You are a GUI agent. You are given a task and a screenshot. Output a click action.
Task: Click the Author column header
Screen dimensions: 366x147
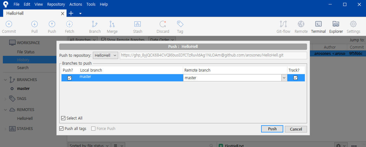[x=330, y=47]
